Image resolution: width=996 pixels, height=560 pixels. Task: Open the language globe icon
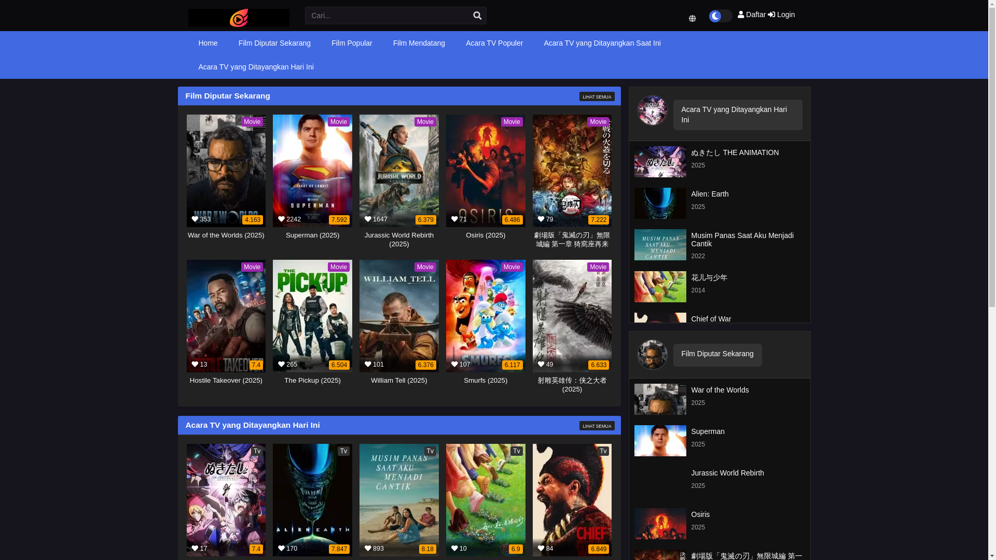692,19
